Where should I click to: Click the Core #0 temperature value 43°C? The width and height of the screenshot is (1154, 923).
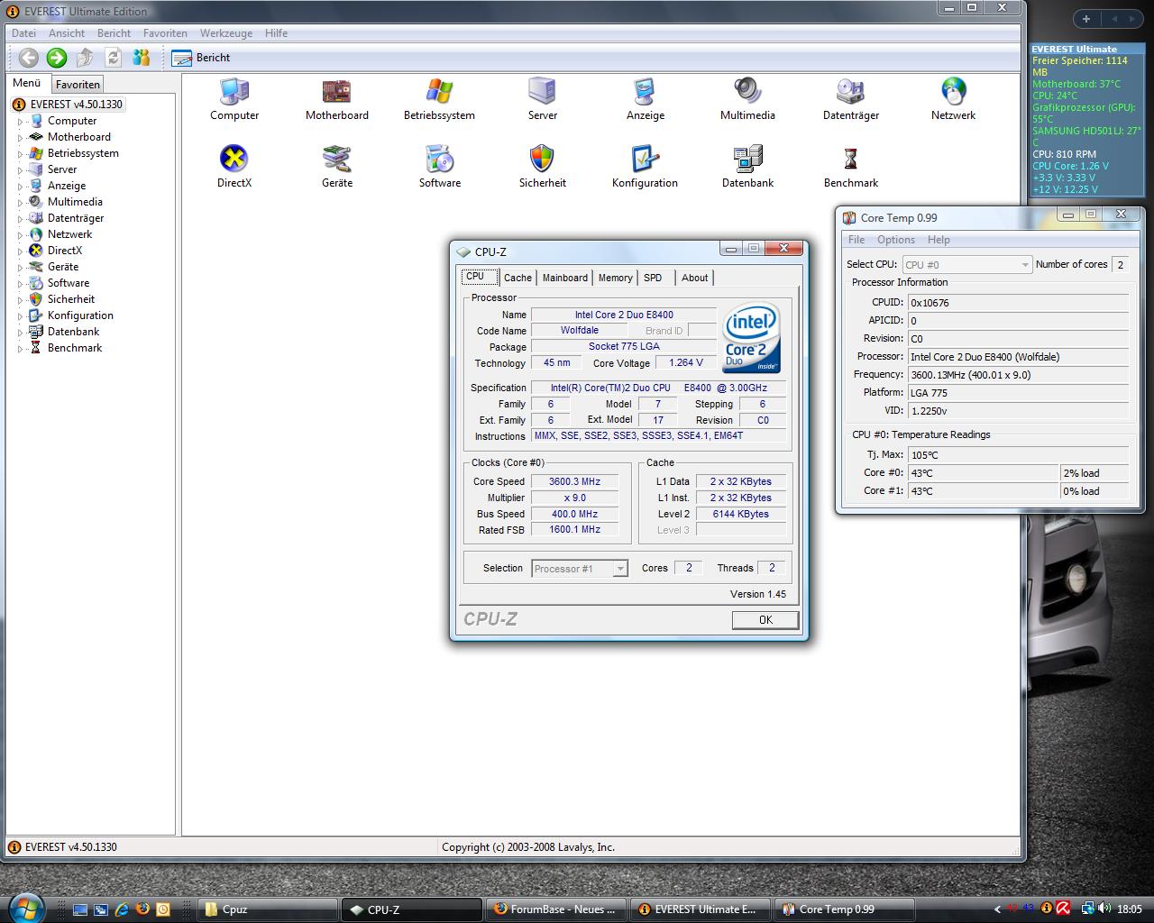coord(983,473)
